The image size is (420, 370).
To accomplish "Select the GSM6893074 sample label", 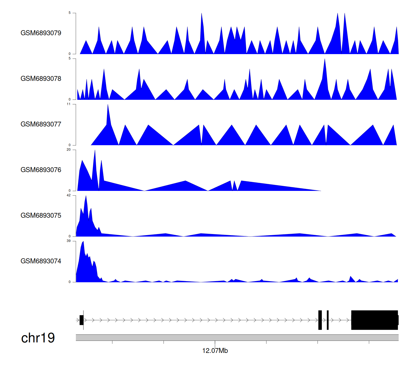I will tap(41, 261).
